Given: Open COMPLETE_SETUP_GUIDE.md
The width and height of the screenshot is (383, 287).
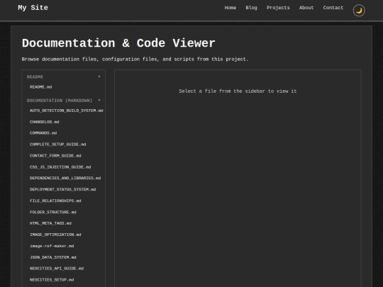Looking at the screenshot, I should 58,145.
